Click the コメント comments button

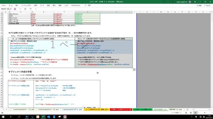[207, 6]
